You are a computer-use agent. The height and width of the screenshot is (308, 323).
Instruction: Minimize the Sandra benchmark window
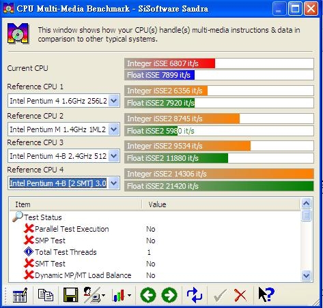click(279, 9)
